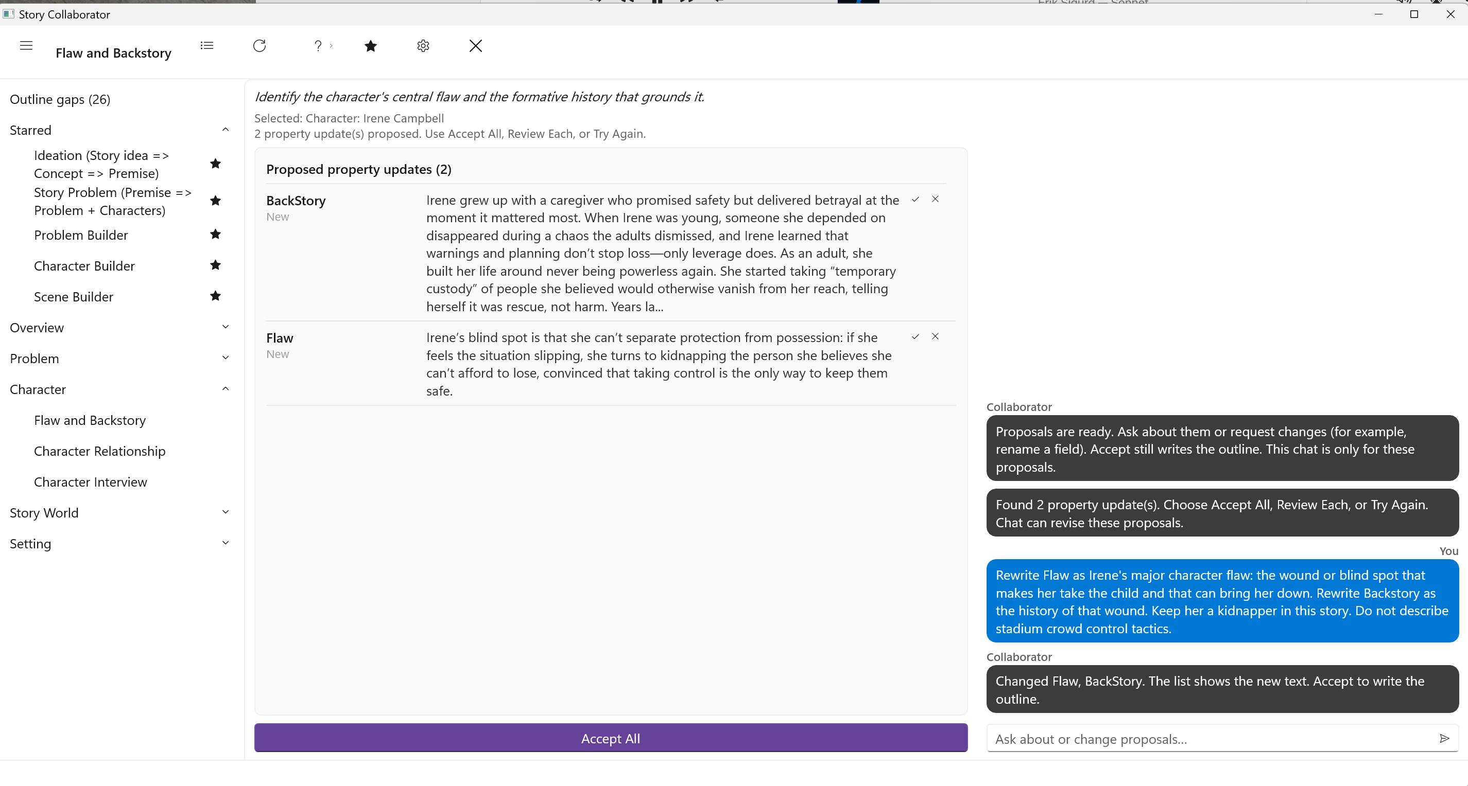The width and height of the screenshot is (1468, 786).
Task: Toggle the star favorite icon in toolbar
Action: (370, 46)
